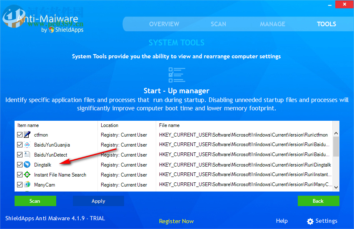
Task: Click the ShieldApps shield logo
Action: (x=52, y=30)
